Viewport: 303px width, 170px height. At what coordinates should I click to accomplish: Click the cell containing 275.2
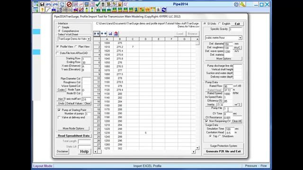tap(120, 47)
